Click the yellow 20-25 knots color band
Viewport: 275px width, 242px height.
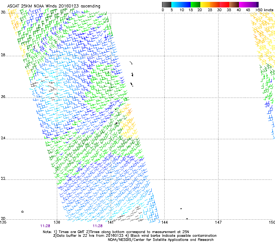point(205,4)
